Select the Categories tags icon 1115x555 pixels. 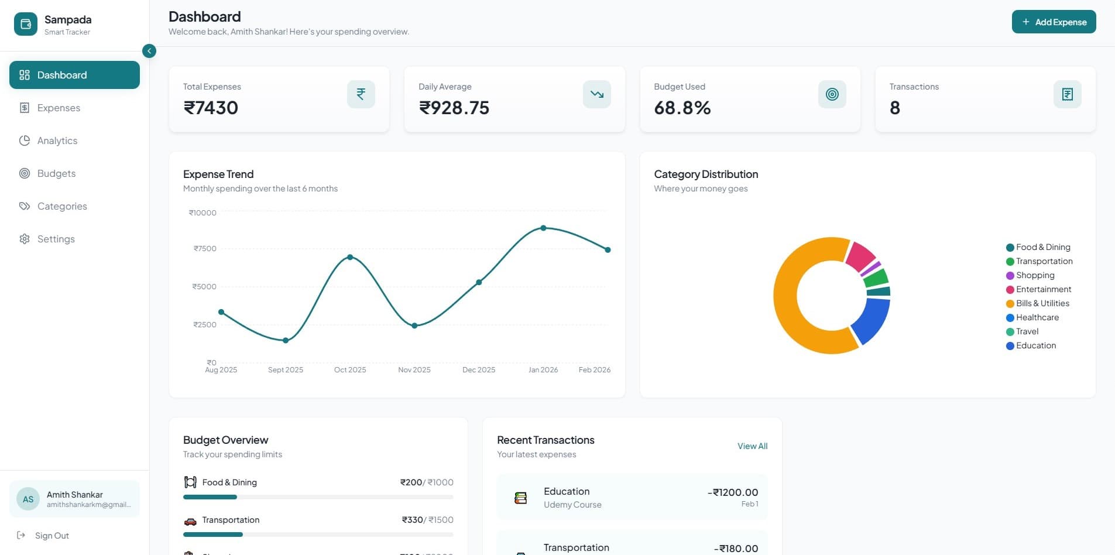[23, 206]
